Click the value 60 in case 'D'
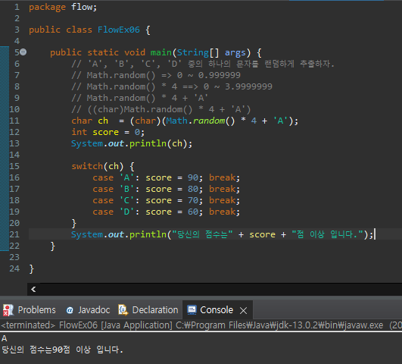The height and width of the screenshot is (364, 402). click(193, 212)
